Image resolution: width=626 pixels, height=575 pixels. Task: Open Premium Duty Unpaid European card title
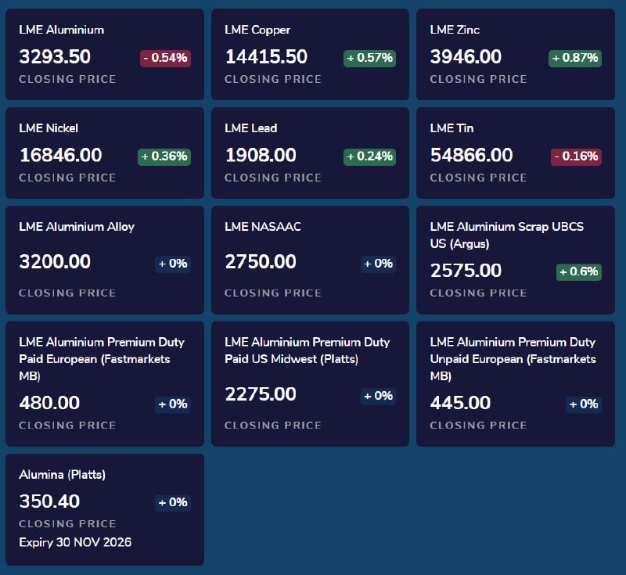(x=513, y=359)
